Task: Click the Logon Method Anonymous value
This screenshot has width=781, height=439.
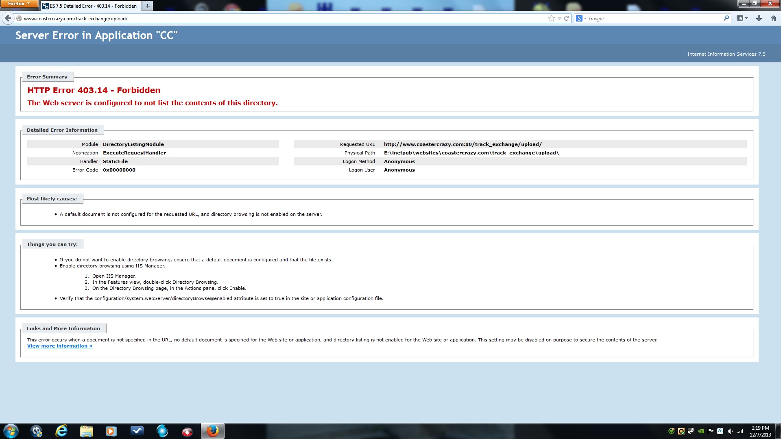Action: coord(399,161)
